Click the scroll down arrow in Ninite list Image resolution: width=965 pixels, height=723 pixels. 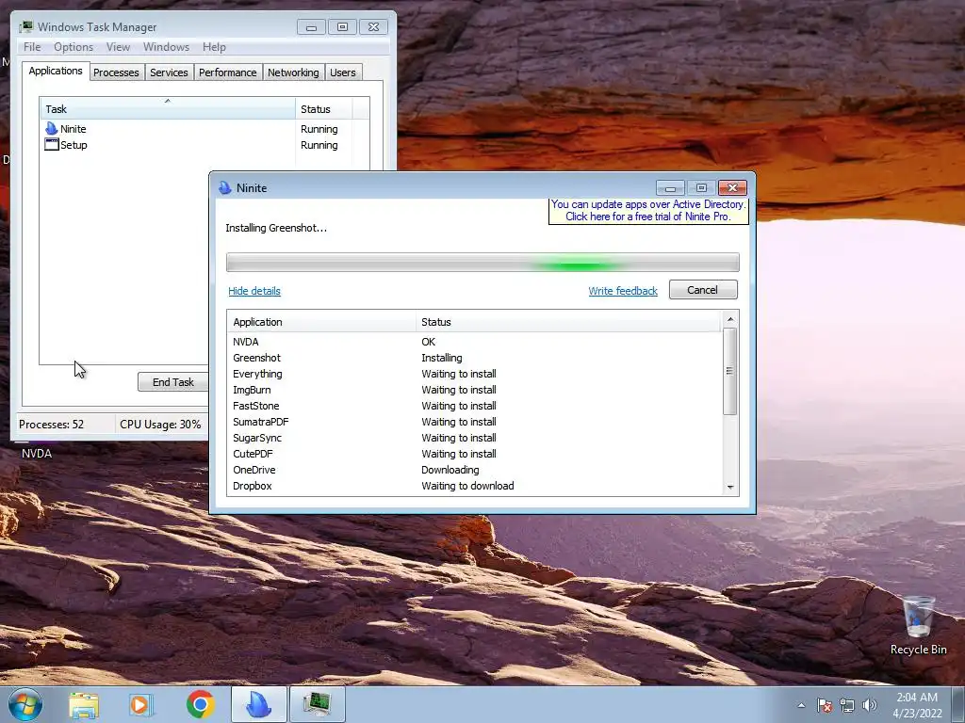730,488
